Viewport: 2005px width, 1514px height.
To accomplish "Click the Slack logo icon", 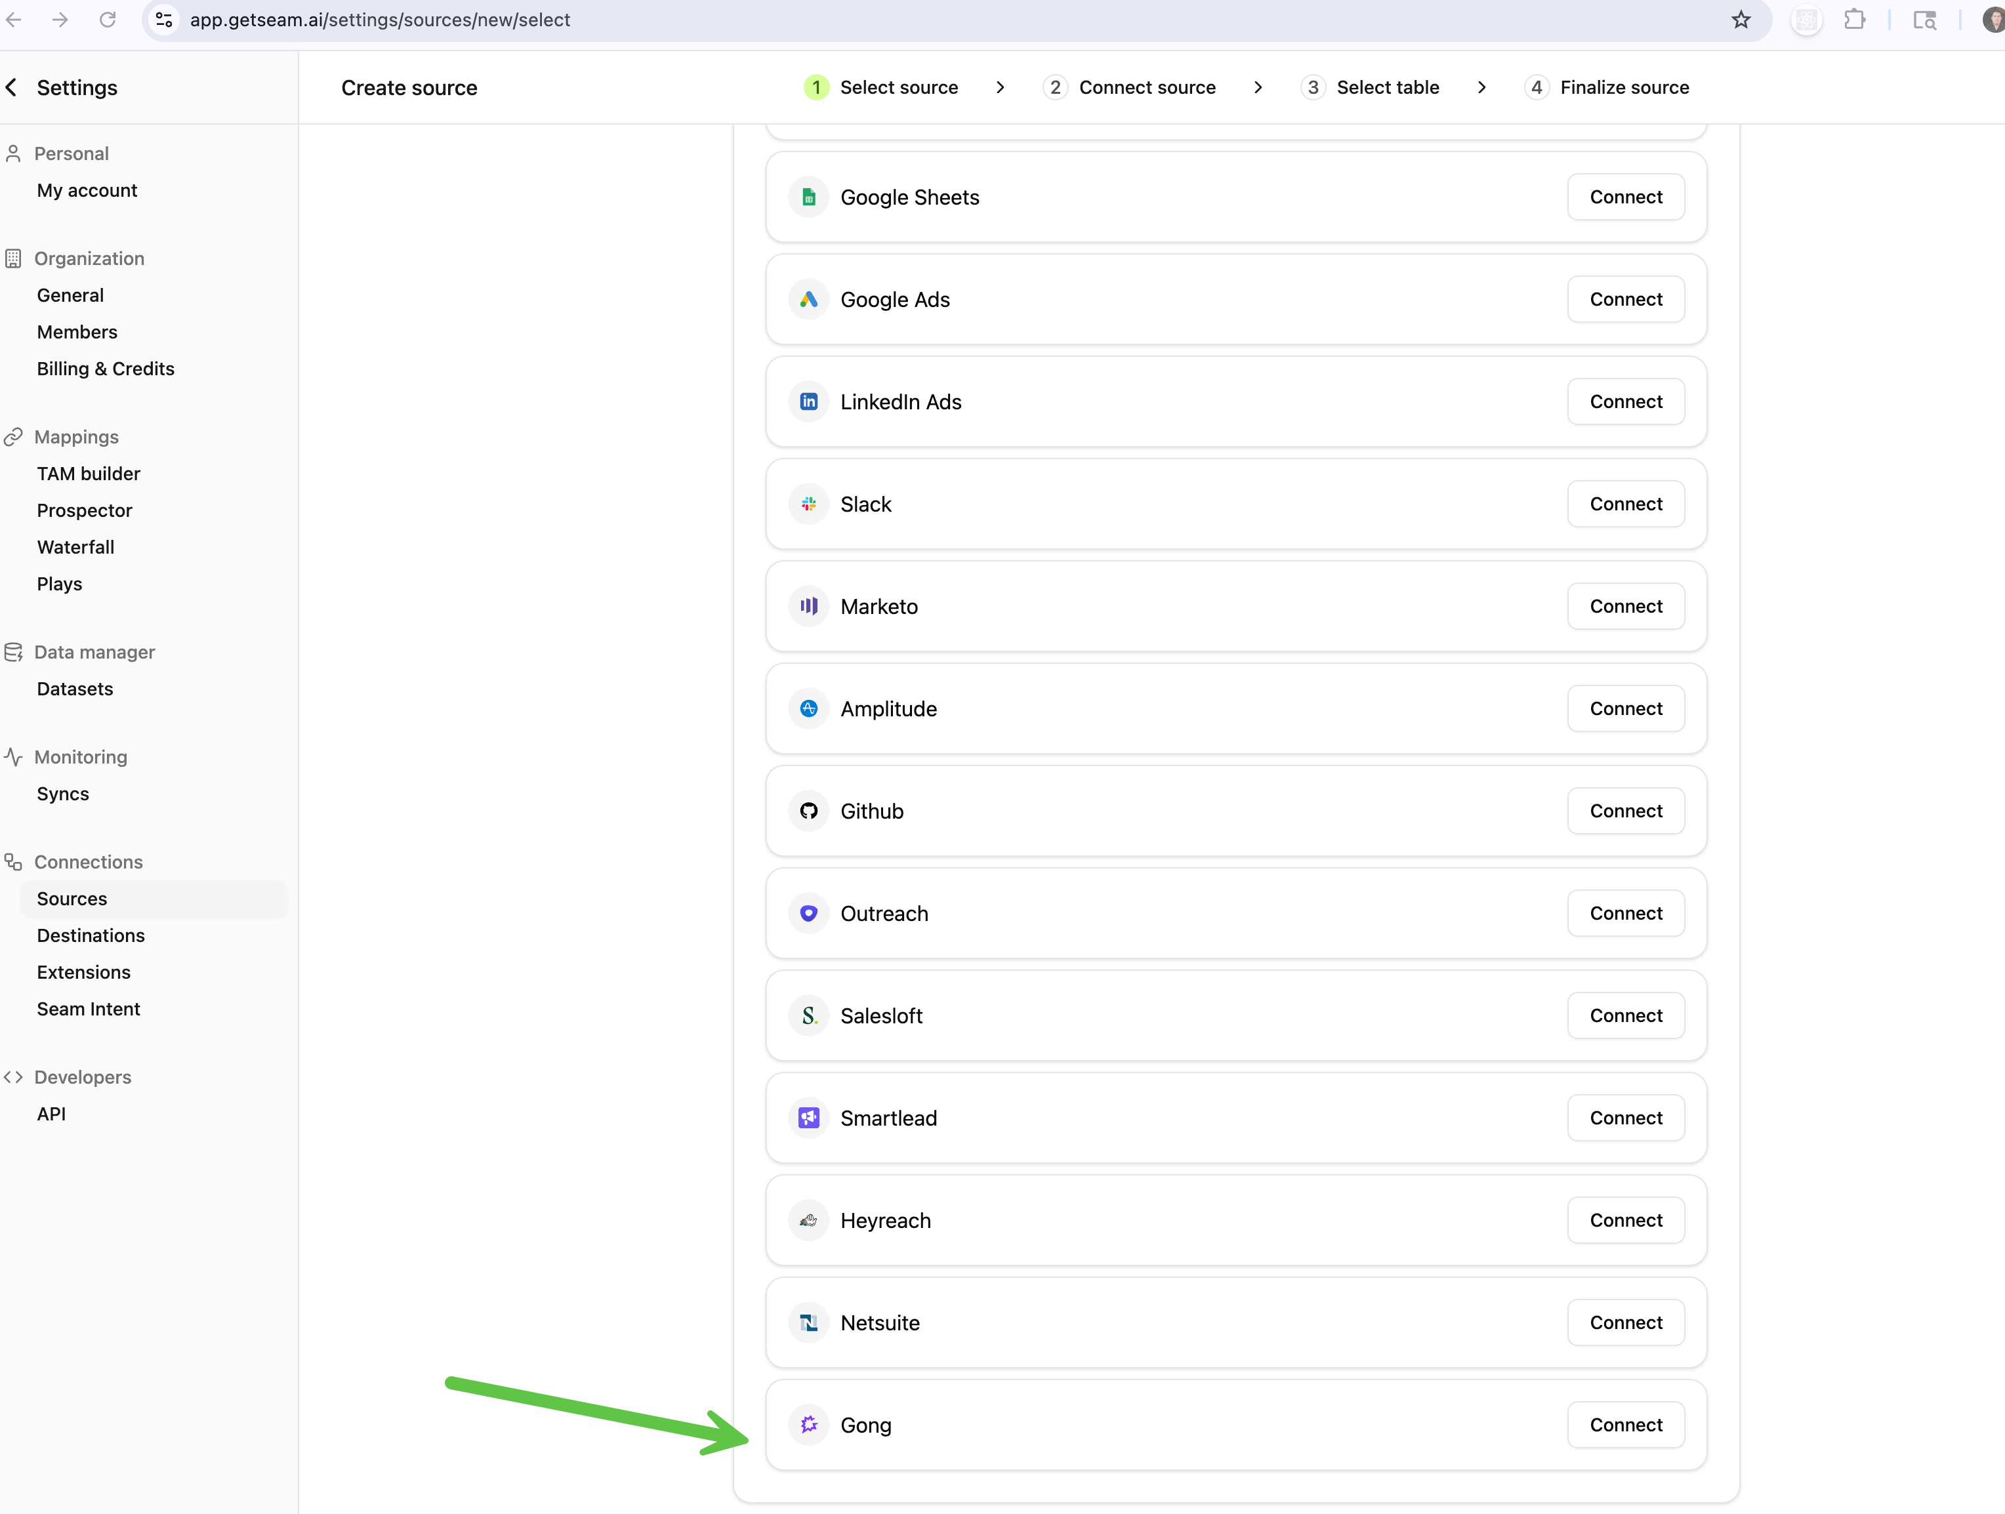I will (x=808, y=504).
